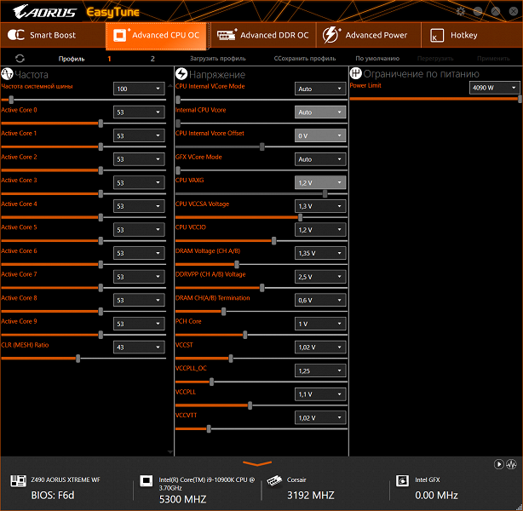Click frequency panel scrollbar down arrow

tap(170, 452)
